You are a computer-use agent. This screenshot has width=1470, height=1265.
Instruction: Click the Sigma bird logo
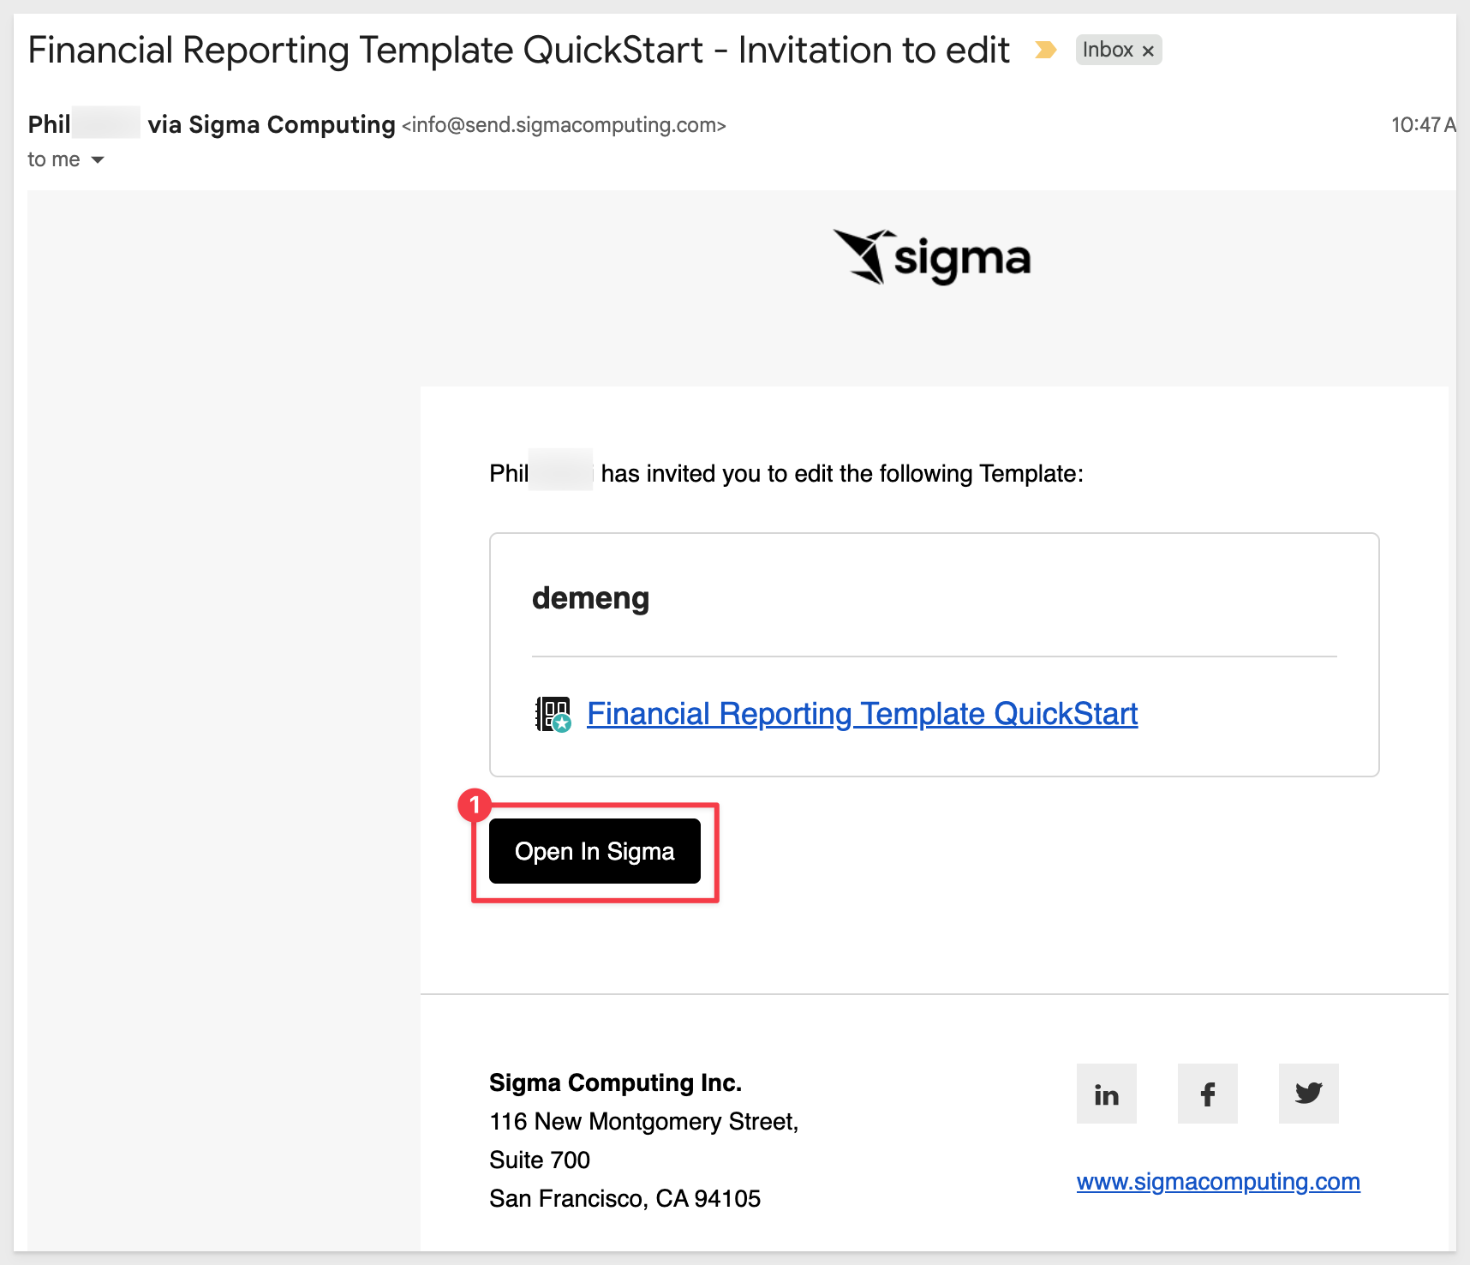coord(864,255)
